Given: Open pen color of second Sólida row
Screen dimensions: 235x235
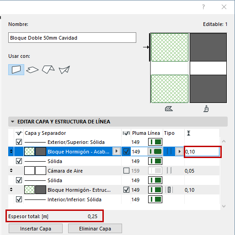Looking at the screenshot, I should [x=155, y=180].
